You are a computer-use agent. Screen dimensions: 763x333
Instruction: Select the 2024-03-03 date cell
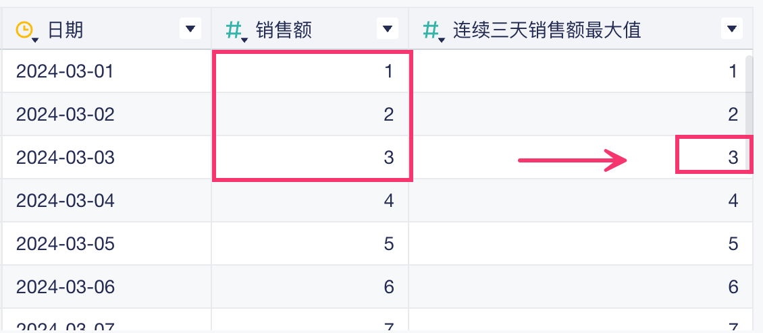pyautogui.click(x=65, y=158)
